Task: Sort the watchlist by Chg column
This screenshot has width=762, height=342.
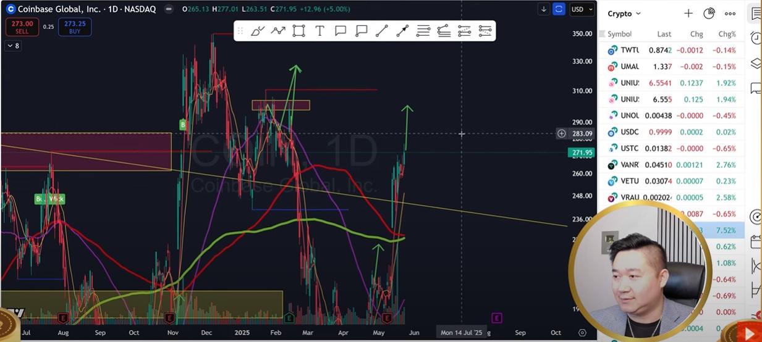Action: coord(696,34)
